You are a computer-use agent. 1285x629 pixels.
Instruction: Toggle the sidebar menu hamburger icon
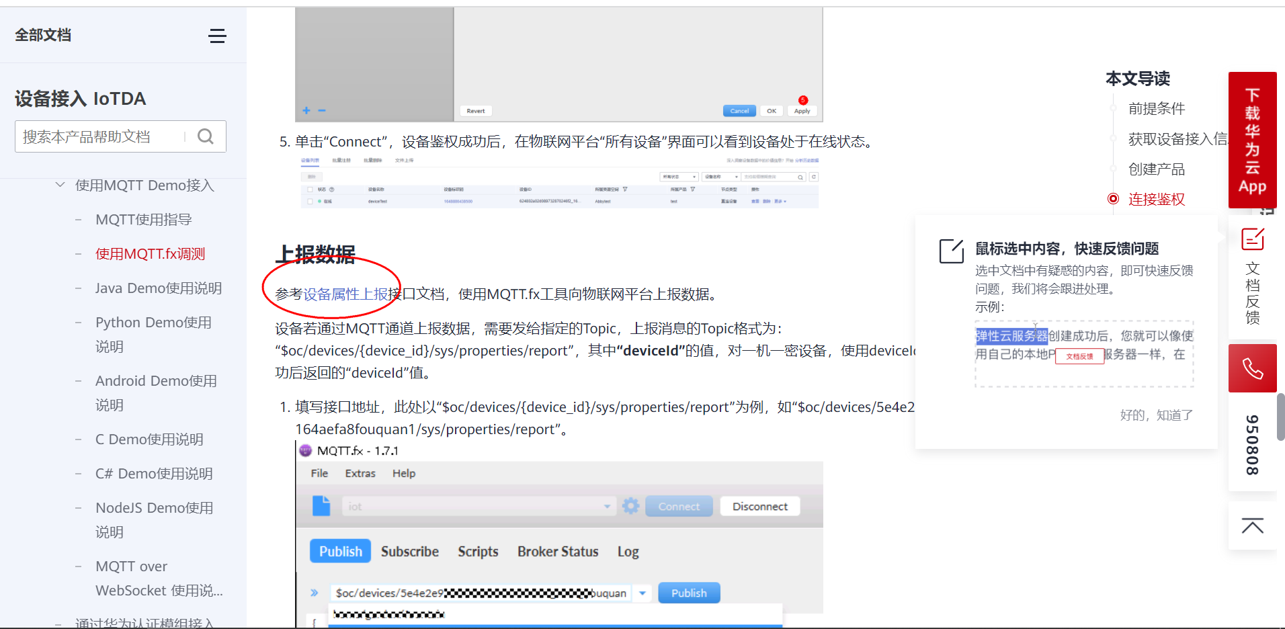click(217, 36)
